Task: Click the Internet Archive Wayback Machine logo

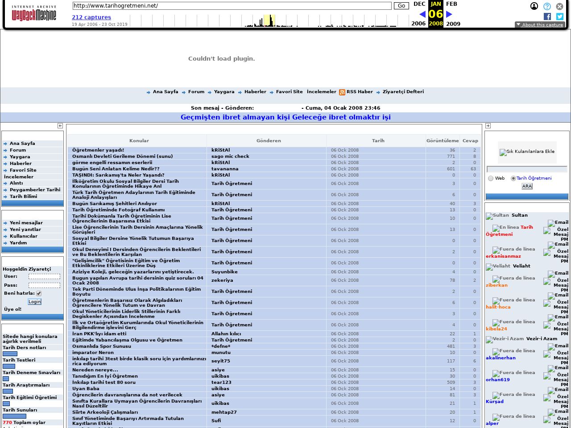Action: pos(33,14)
